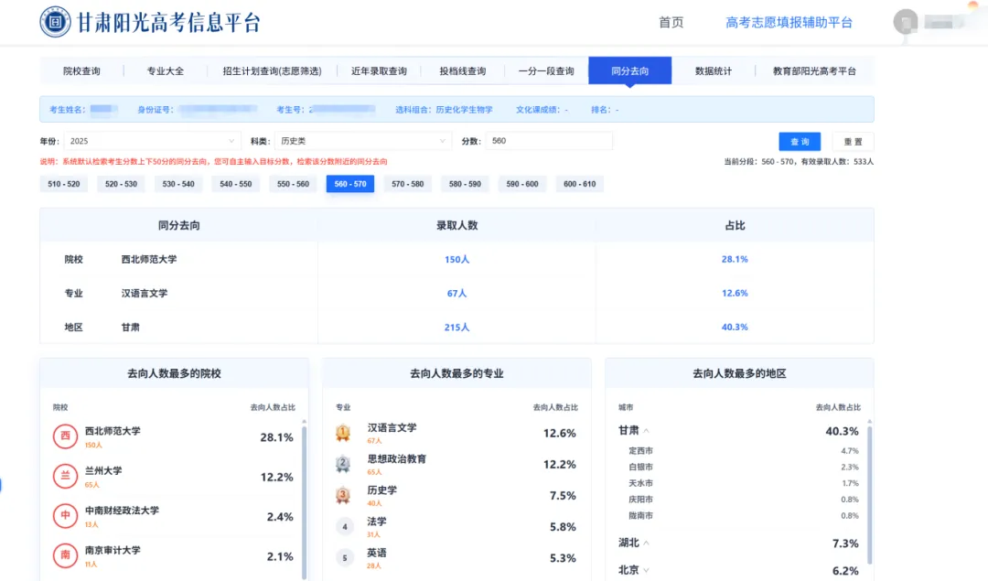Viewport: 988px width, 581px height.
Task: Click 天水市 in the region list
Action: click(640, 483)
